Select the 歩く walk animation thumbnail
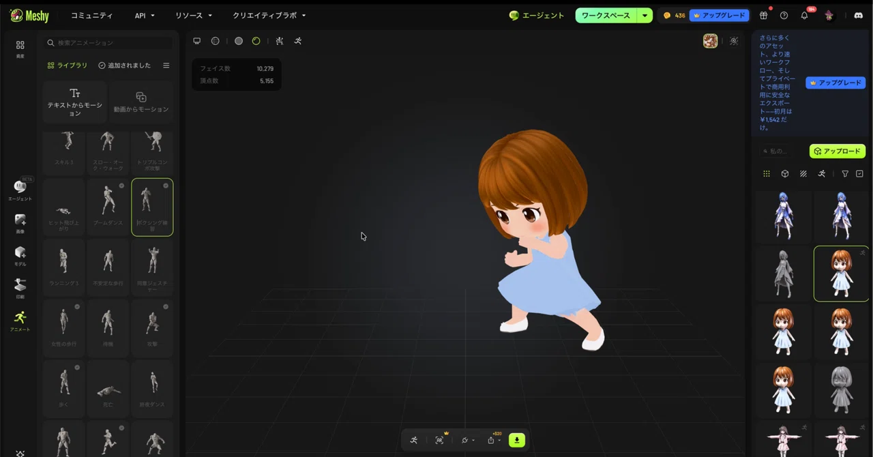 (63, 389)
